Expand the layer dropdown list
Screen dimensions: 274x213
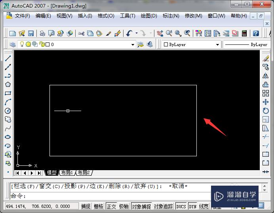point(133,45)
